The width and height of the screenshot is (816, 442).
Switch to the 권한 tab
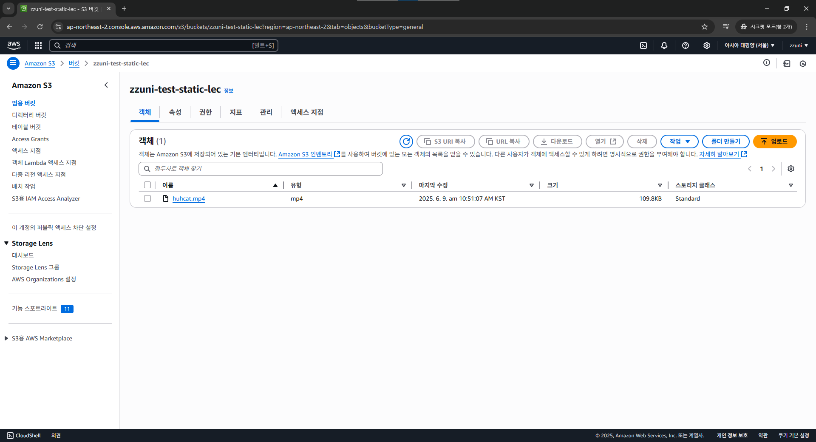pos(205,112)
